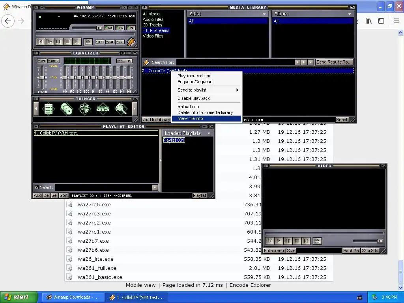Viewport: 404px width, 303px height.
Task: Click the PREAMP slider handle
Action: tap(41, 78)
